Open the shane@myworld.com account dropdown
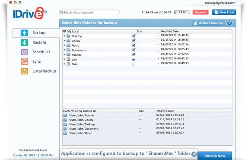The width and height of the screenshot is (248, 160). pyautogui.click(x=220, y=3)
